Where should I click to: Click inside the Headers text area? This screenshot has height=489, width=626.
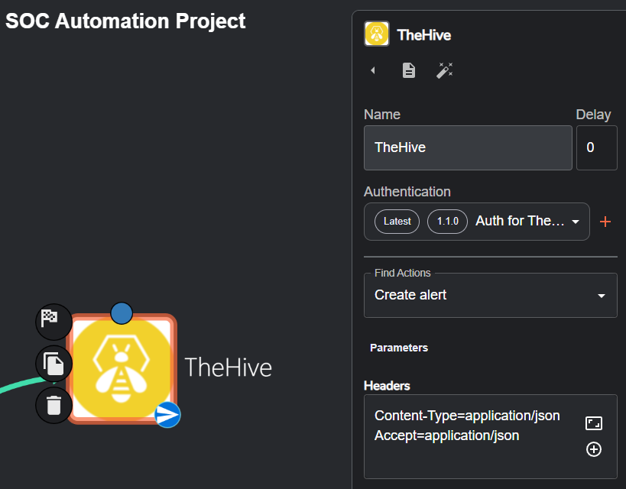point(491,437)
